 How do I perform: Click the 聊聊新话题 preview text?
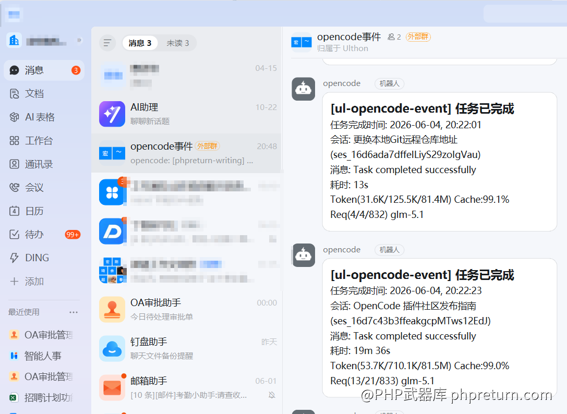150,121
